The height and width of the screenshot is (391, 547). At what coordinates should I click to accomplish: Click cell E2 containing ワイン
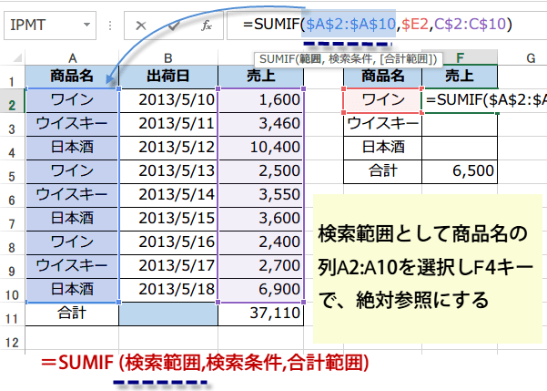(x=382, y=100)
